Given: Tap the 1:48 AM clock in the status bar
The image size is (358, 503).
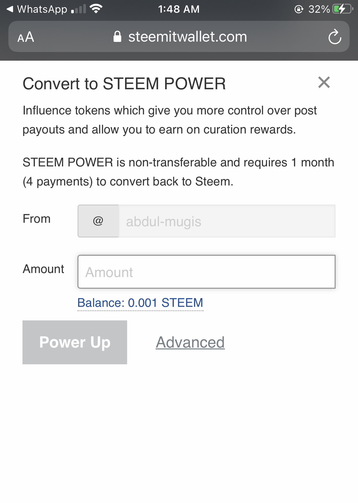Looking at the screenshot, I should (x=179, y=9).
